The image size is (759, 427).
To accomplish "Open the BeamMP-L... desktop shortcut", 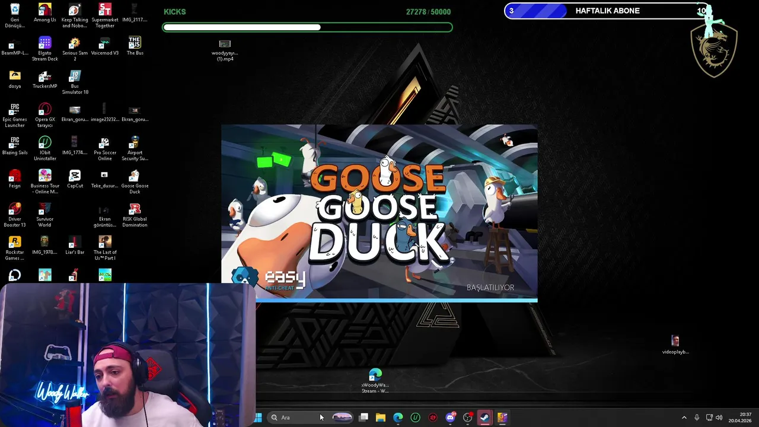I will coord(15,46).
